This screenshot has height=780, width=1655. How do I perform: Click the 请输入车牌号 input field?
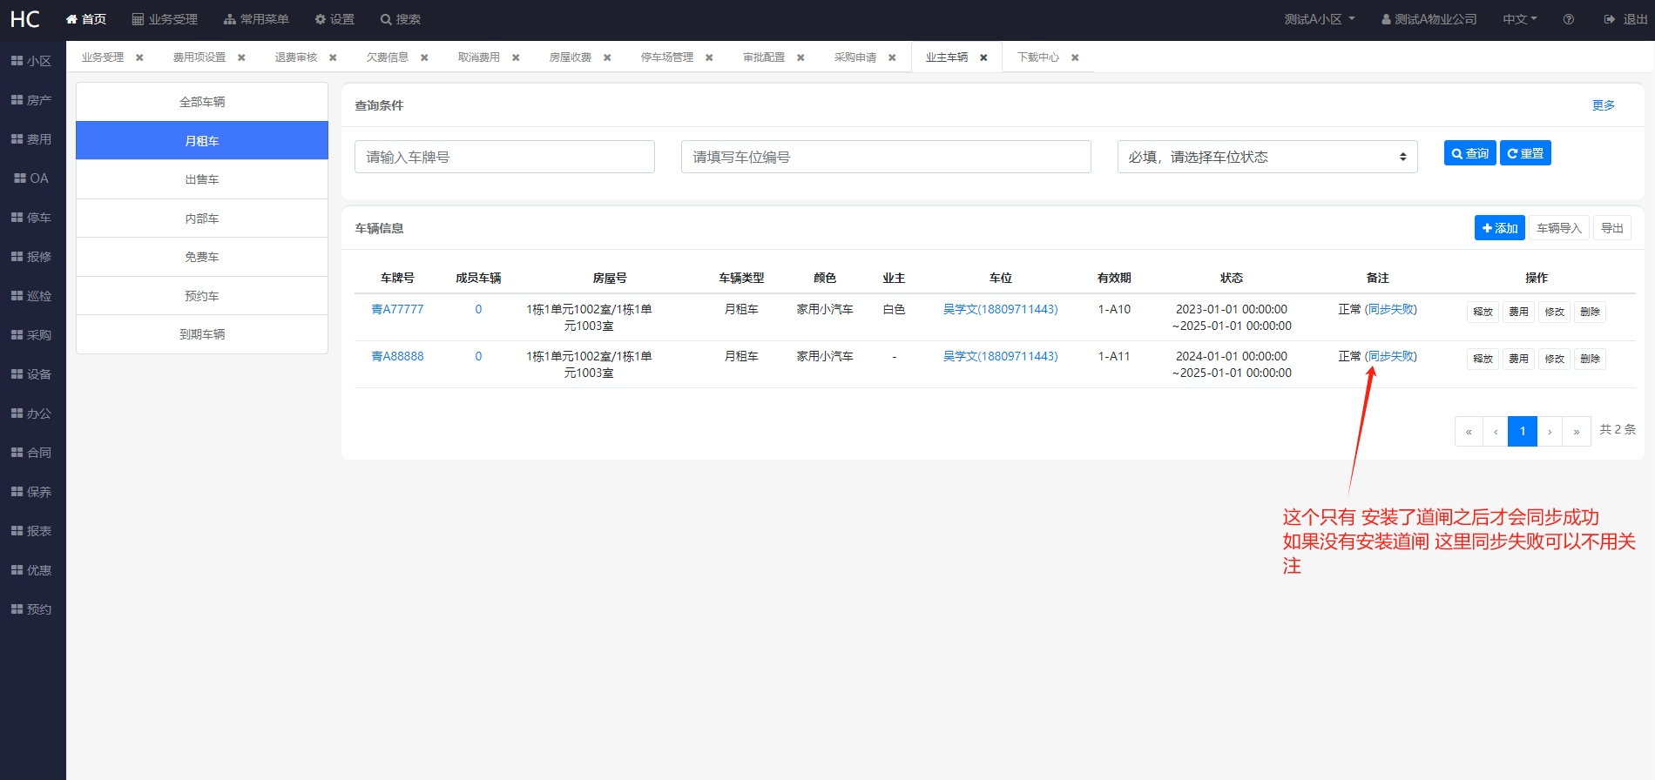tap(504, 157)
